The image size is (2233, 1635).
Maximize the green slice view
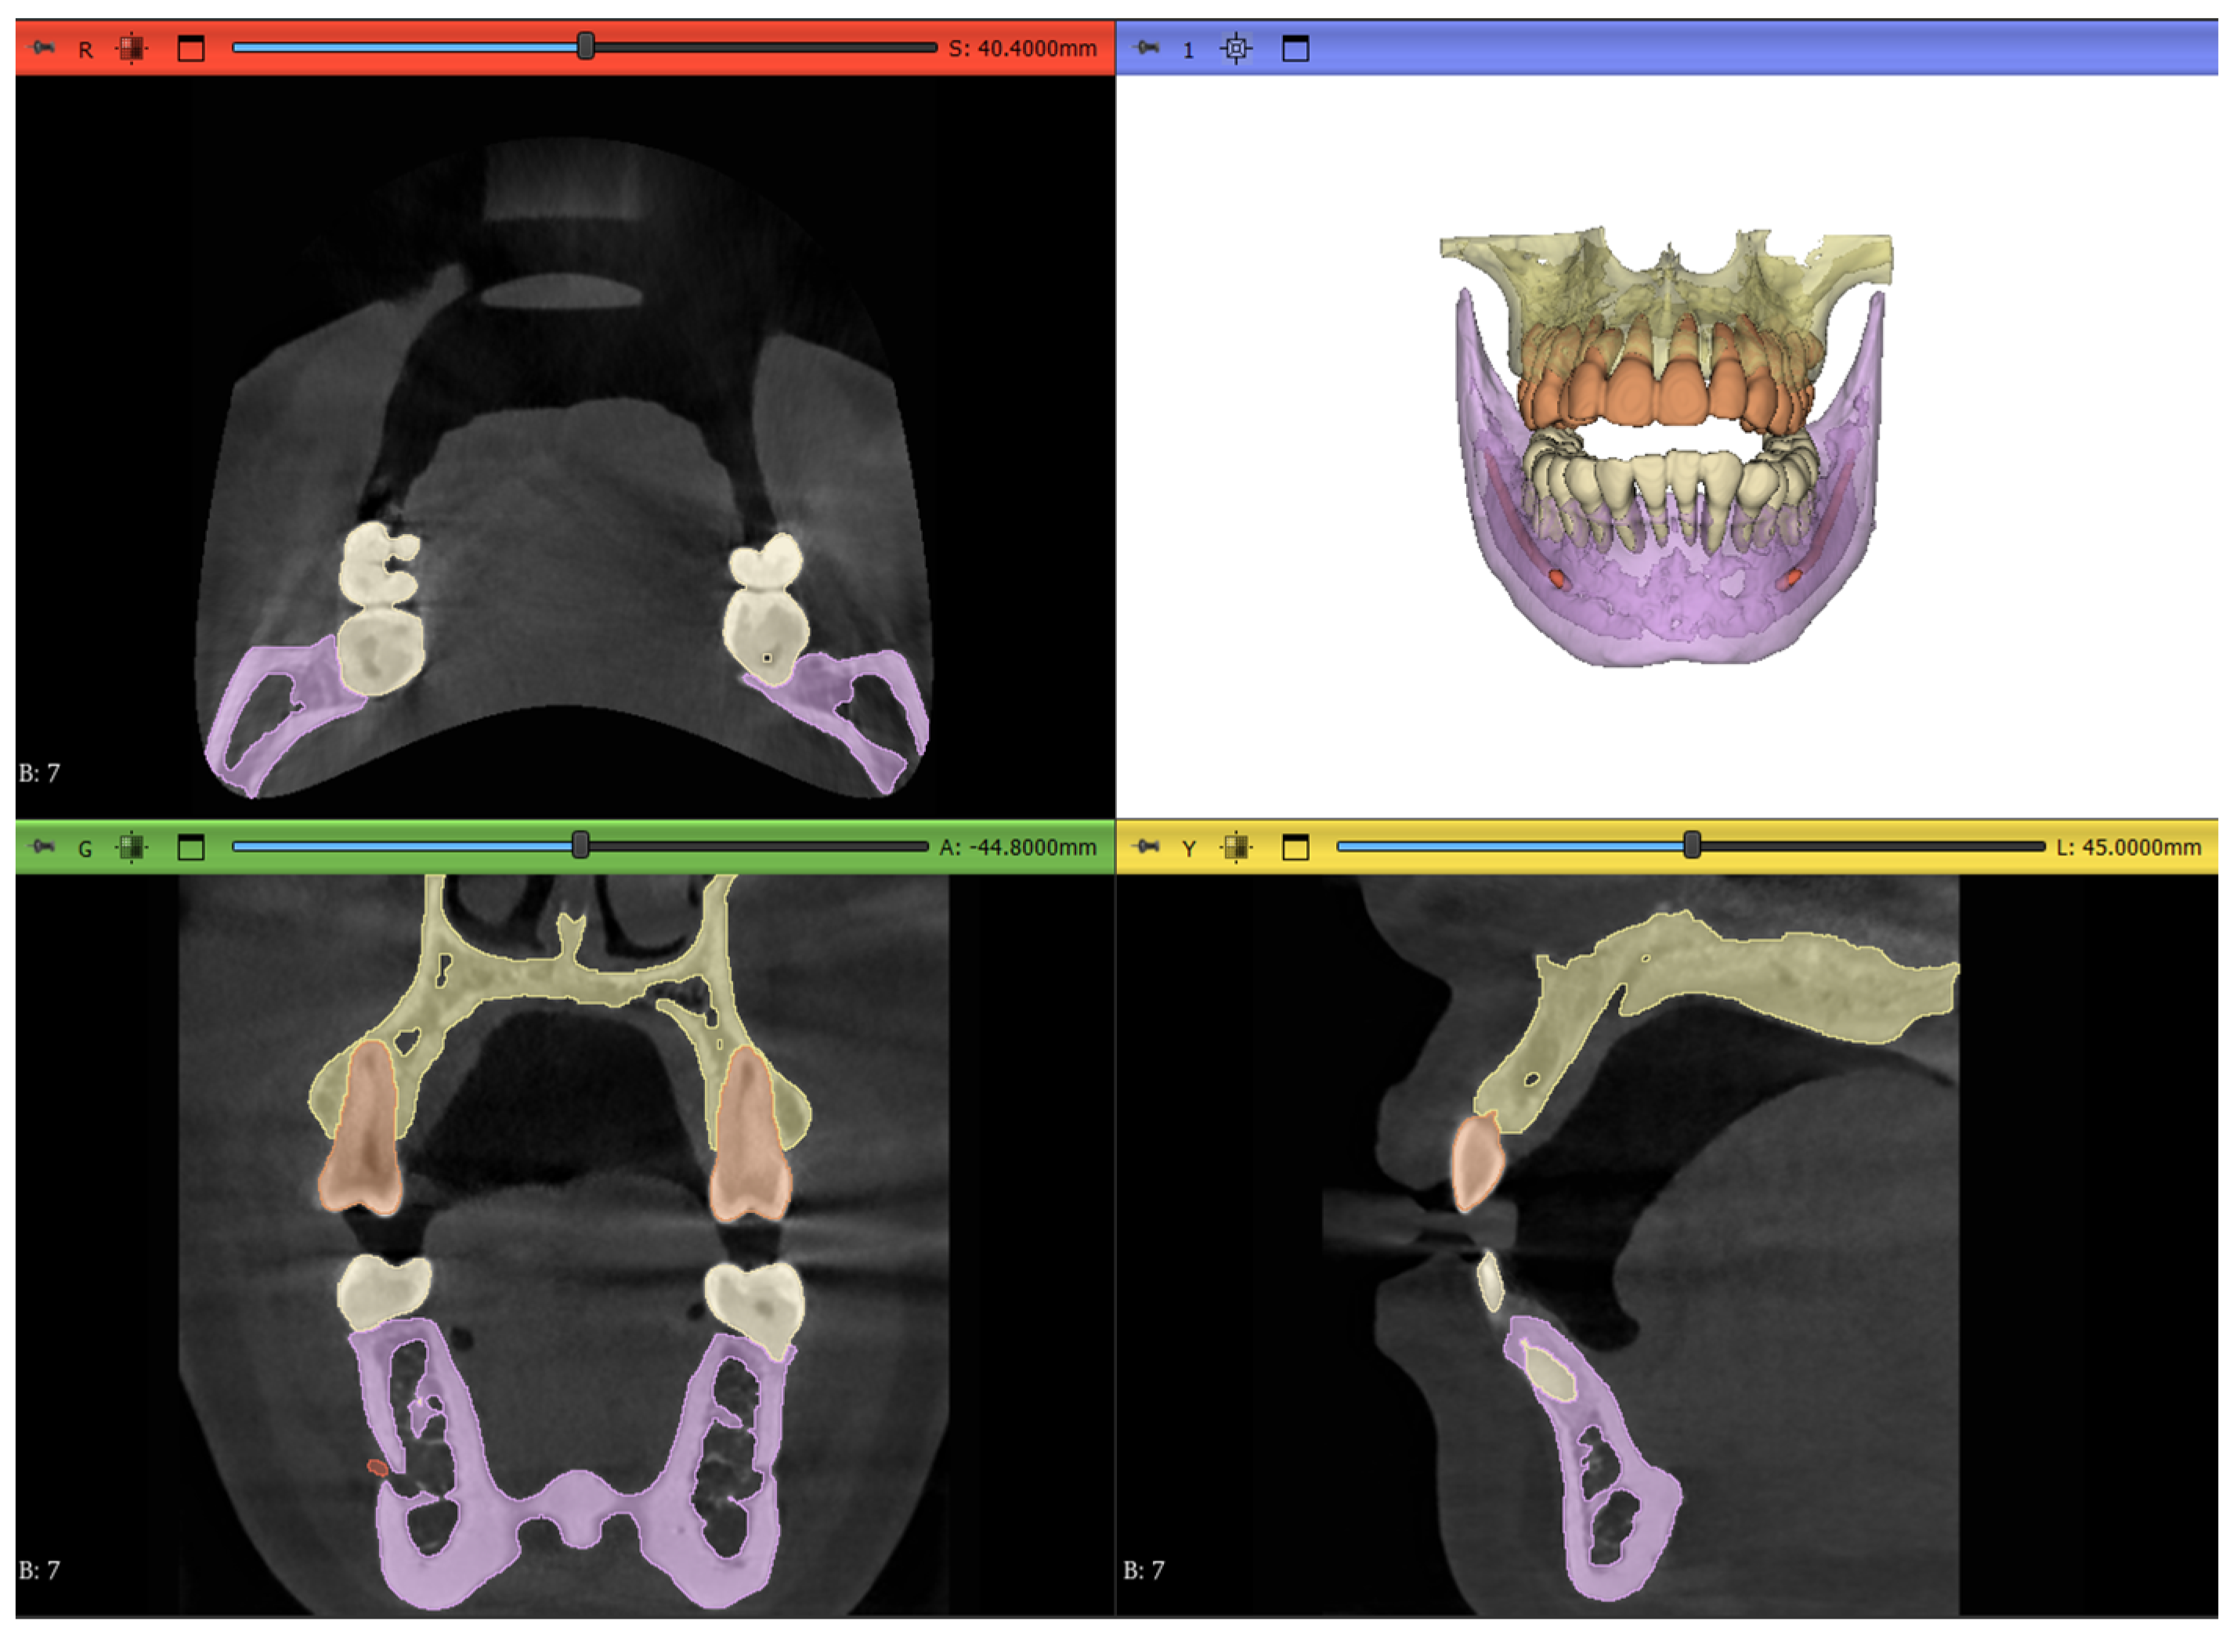coord(191,848)
